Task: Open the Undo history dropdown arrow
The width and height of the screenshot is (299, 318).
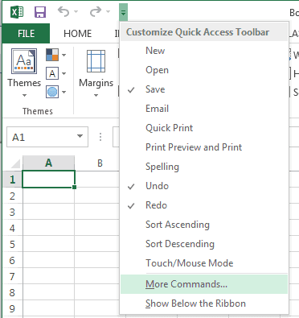Action: pyautogui.click(x=76, y=12)
